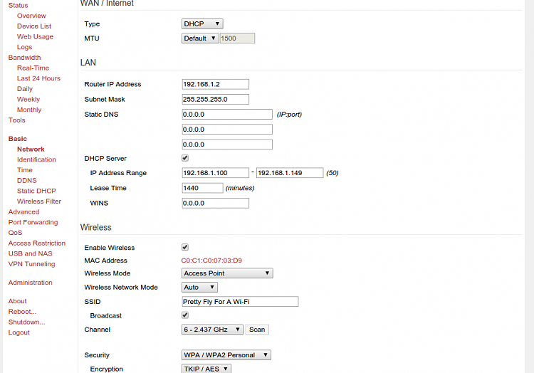Click the Shutdown... link

click(26, 322)
